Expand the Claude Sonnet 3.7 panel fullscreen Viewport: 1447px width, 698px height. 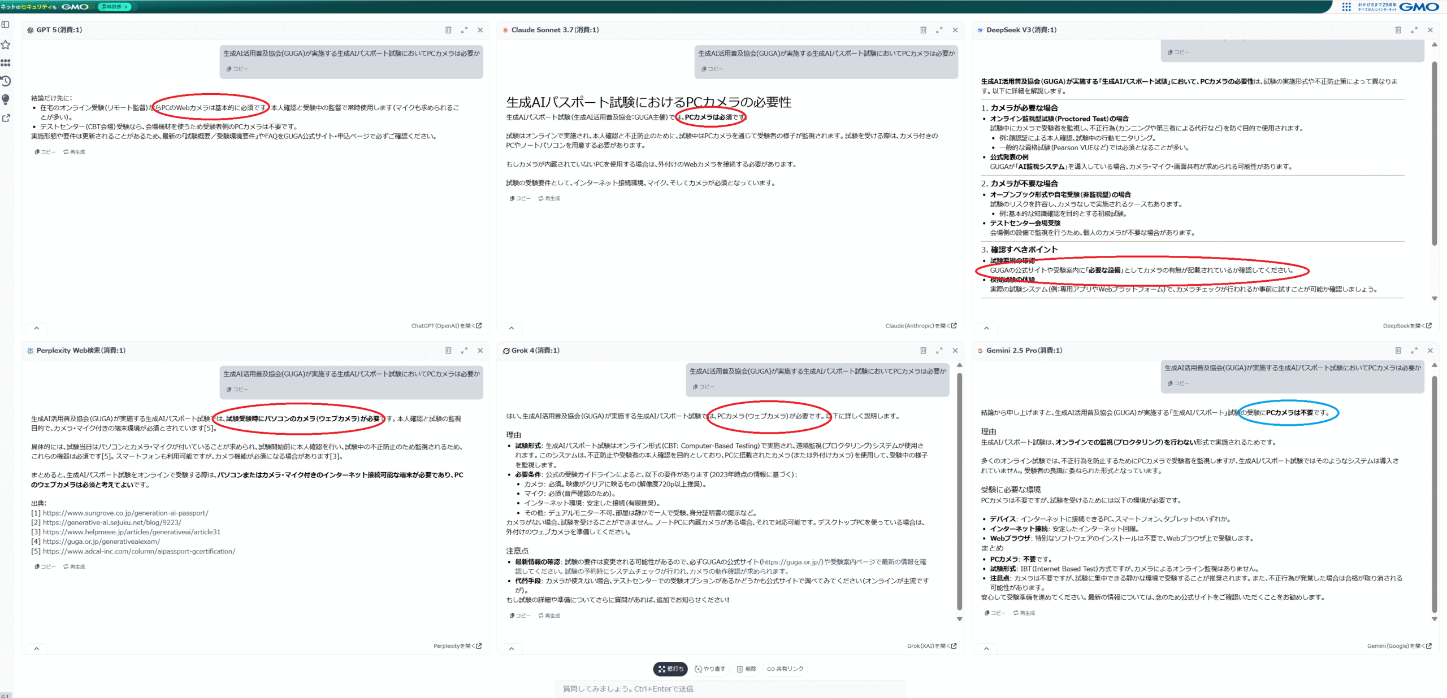[939, 30]
